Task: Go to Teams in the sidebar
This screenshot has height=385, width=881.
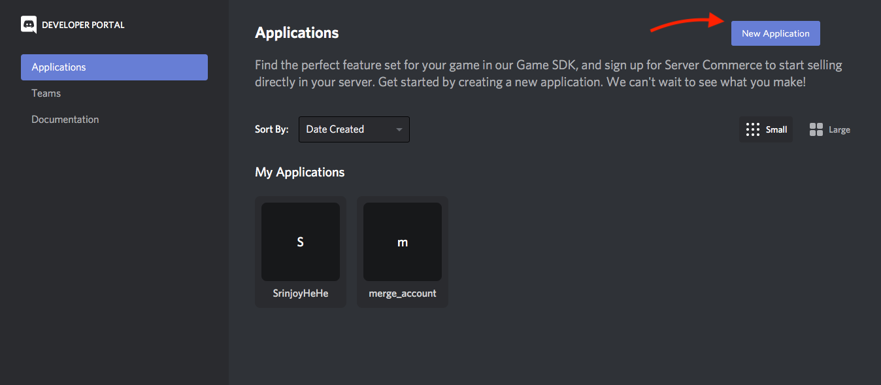Action: 46,93
